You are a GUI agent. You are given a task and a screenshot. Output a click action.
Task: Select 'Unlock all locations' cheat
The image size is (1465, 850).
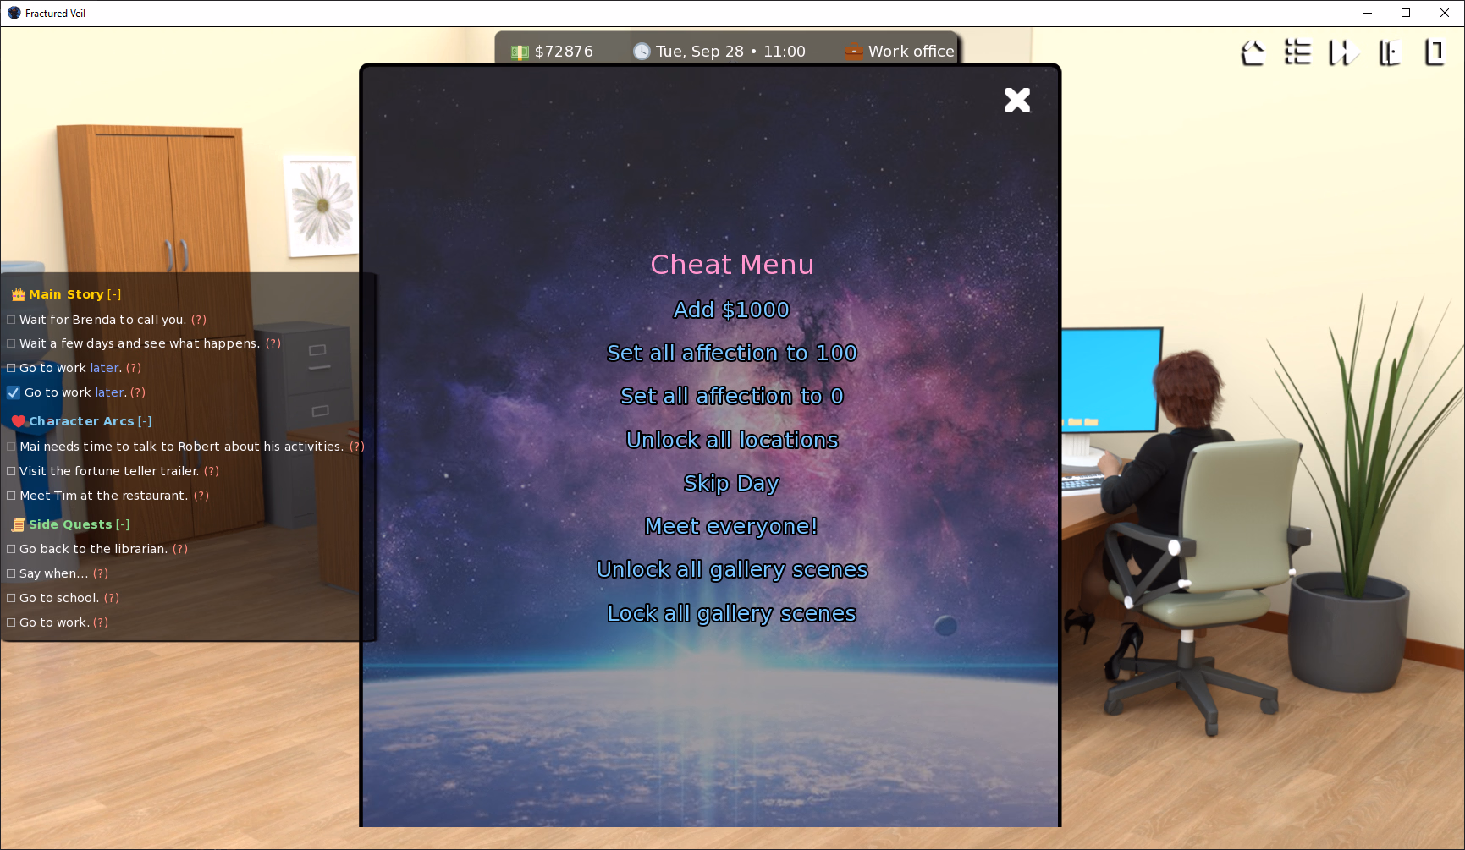tap(732, 441)
